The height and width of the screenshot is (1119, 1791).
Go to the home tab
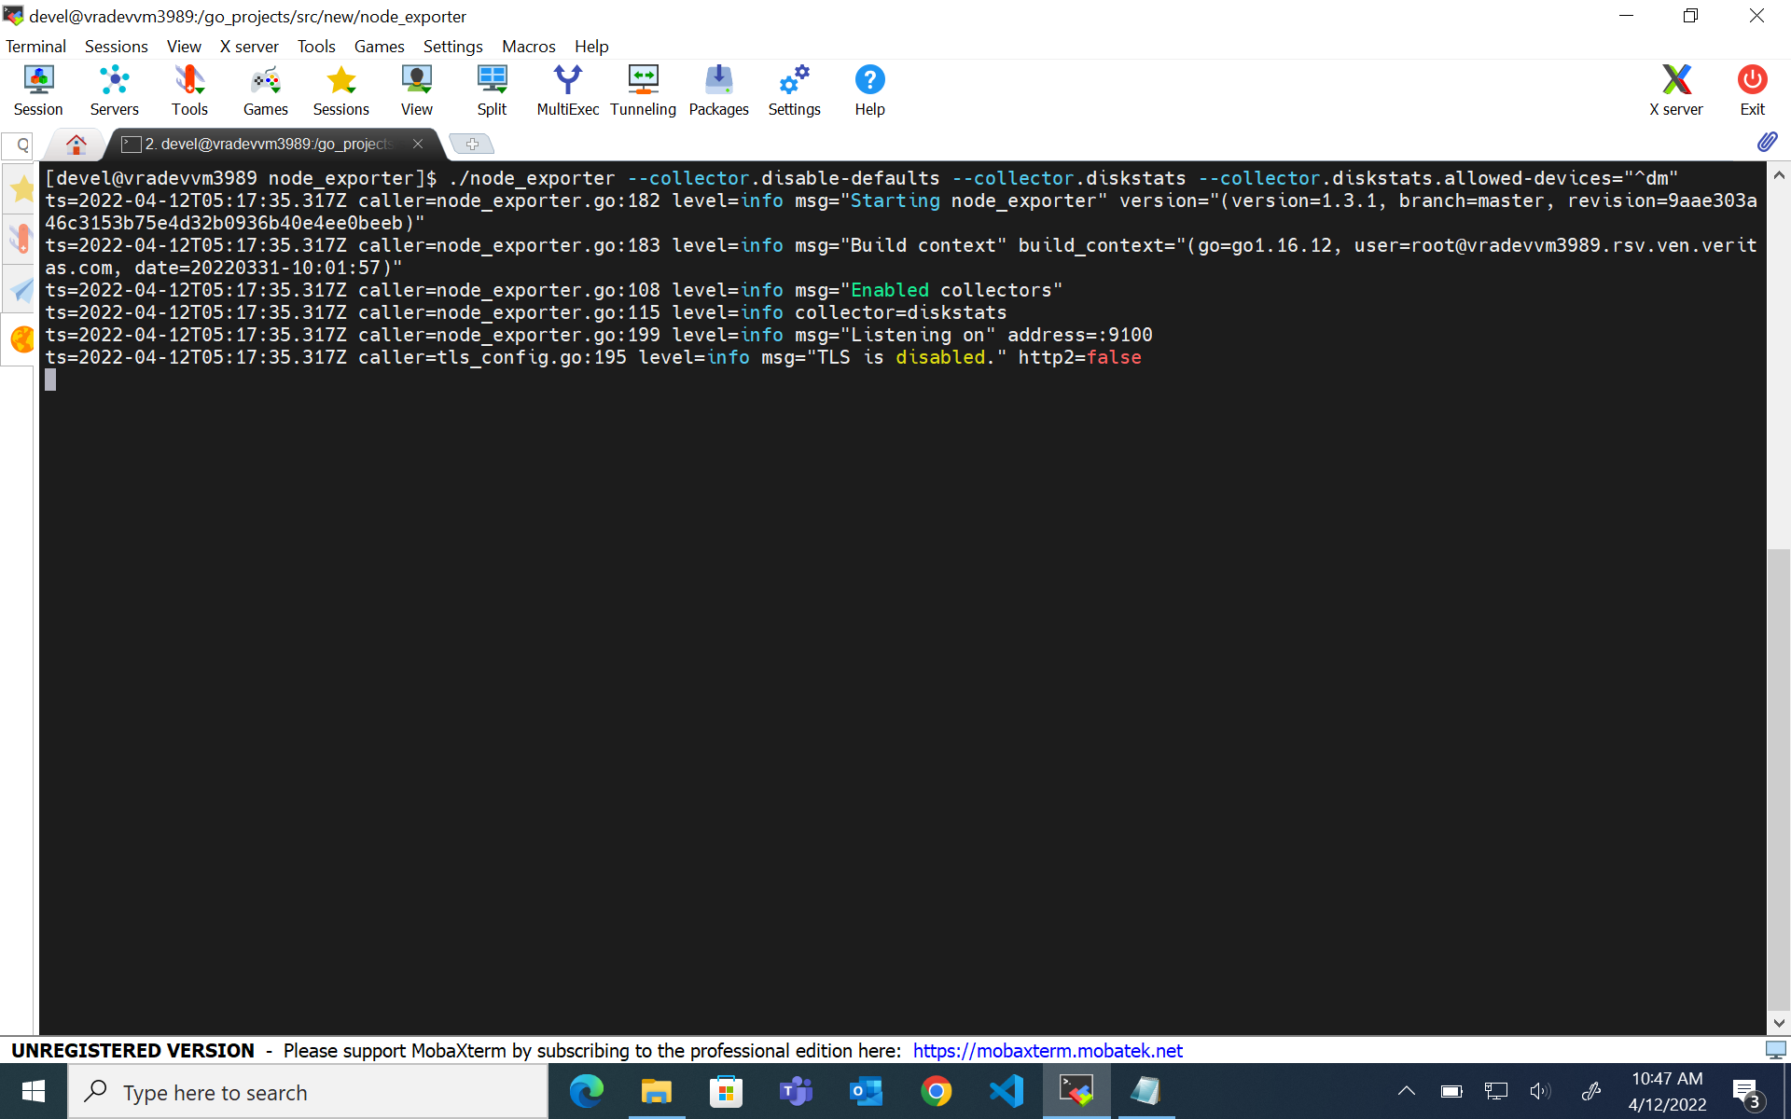(x=76, y=144)
